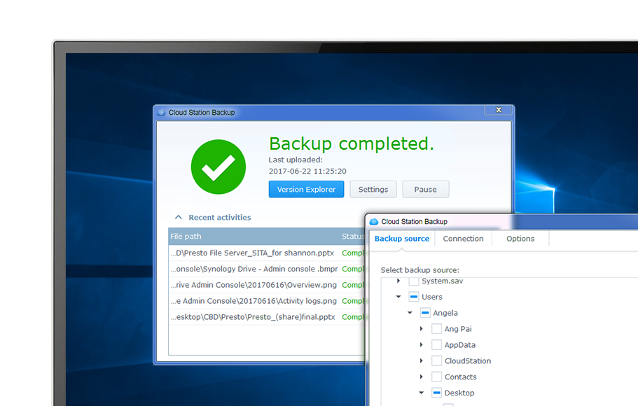
Task: Click the Version Explorer button
Action: point(306,189)
